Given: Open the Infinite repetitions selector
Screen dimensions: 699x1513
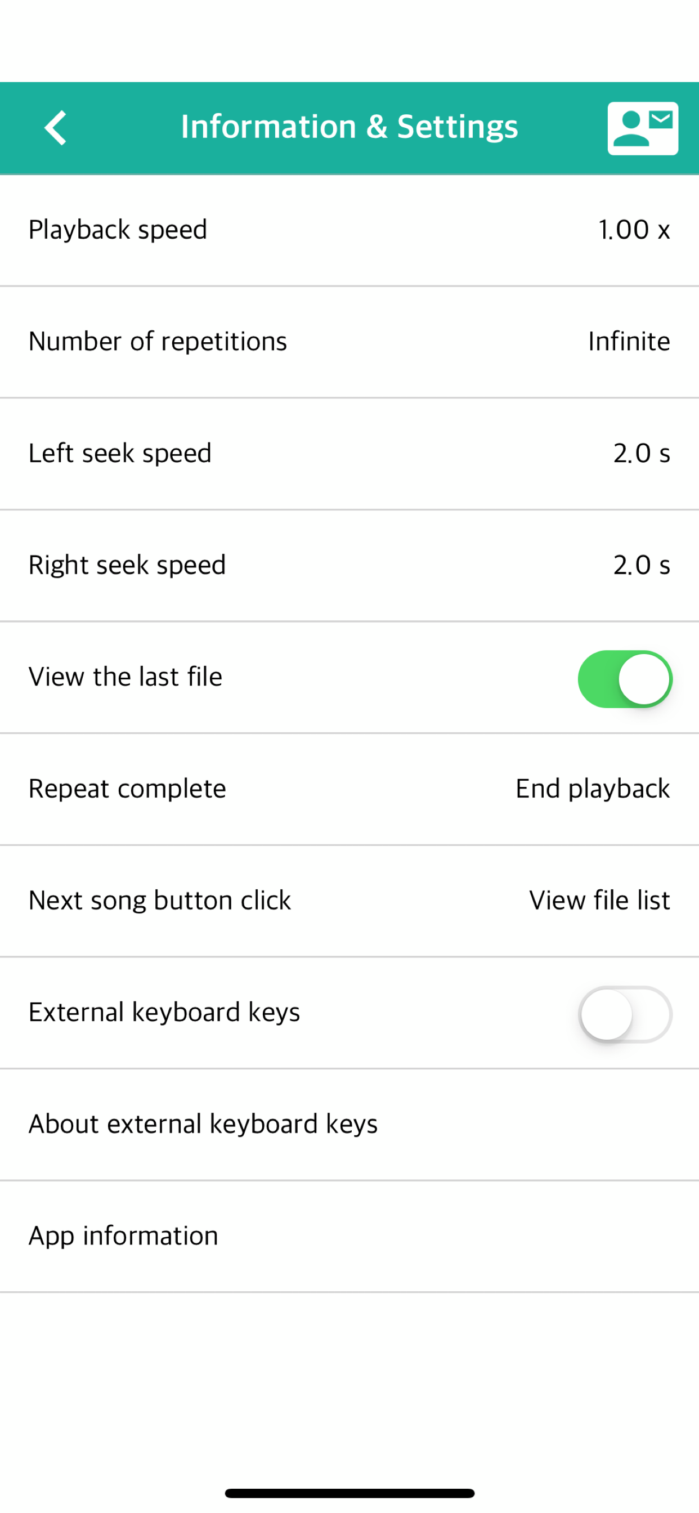Looking at the screenshot, I should 629,341.
